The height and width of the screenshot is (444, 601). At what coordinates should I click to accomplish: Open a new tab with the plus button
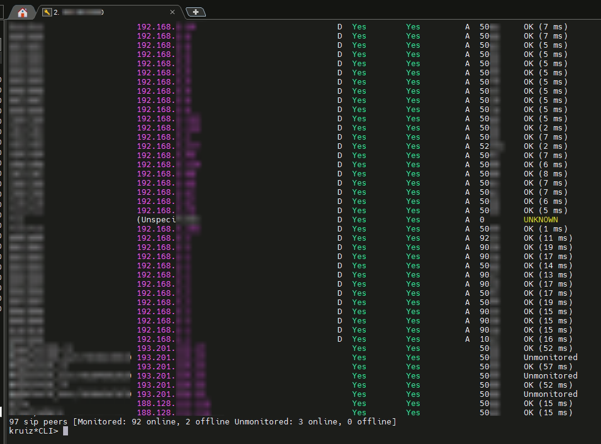(x=195, y=12)
